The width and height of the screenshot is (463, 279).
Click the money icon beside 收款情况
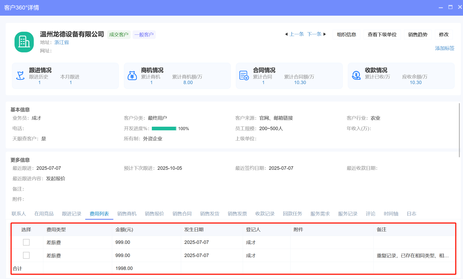[356, 75]
